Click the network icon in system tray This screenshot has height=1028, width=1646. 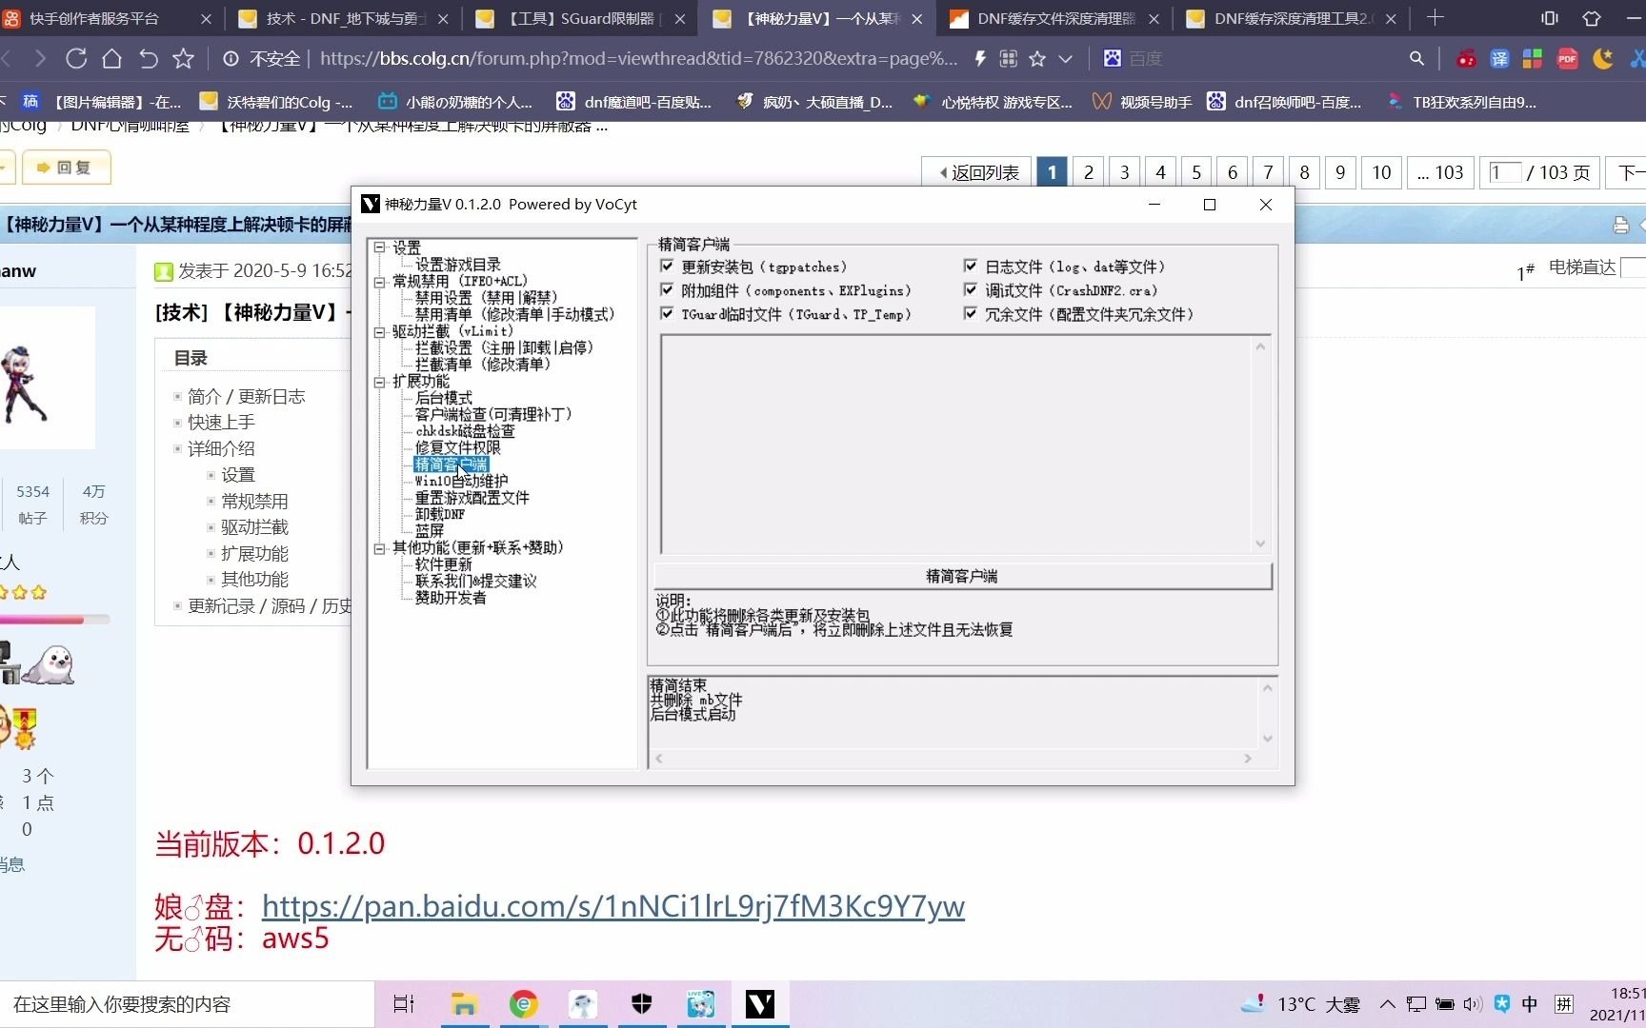[x=1416, y=1004]
